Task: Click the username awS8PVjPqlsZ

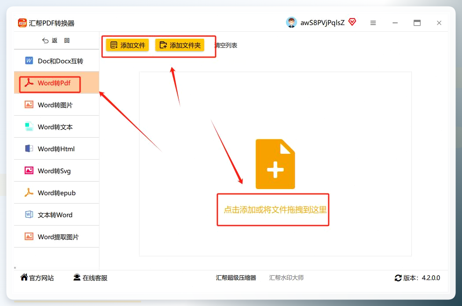Action: tap(323, 23)
